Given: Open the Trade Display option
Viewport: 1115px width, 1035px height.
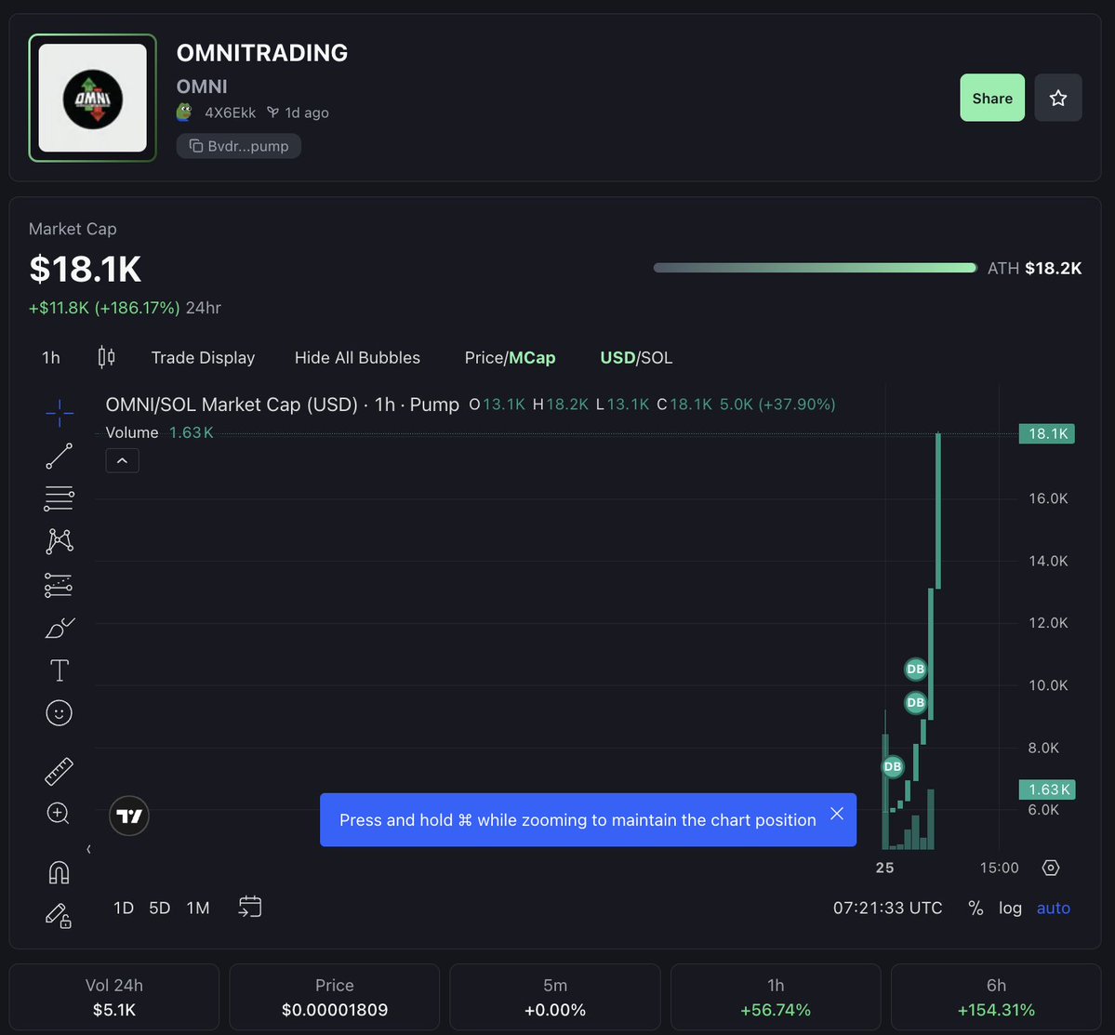Looking at the screenshot, I should (x=203, y=358).
